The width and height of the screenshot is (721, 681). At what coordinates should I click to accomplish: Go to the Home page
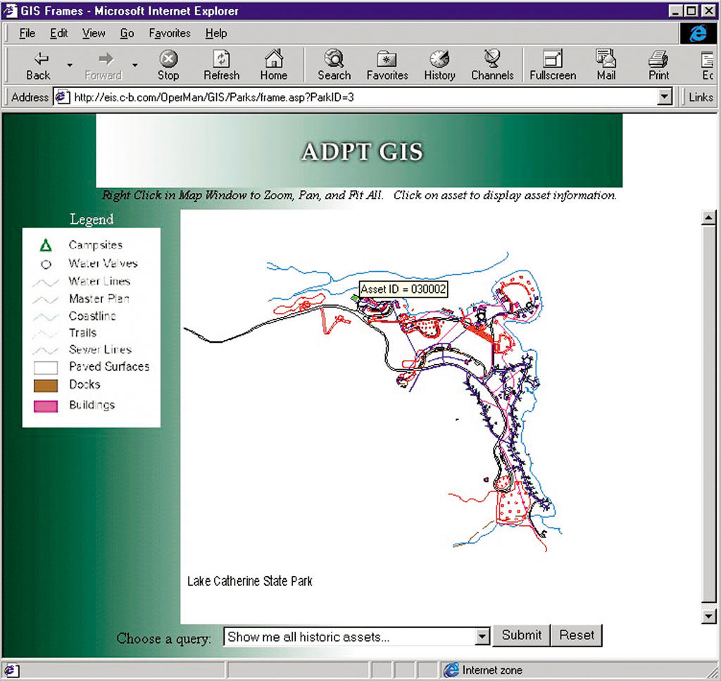[274, 65]
